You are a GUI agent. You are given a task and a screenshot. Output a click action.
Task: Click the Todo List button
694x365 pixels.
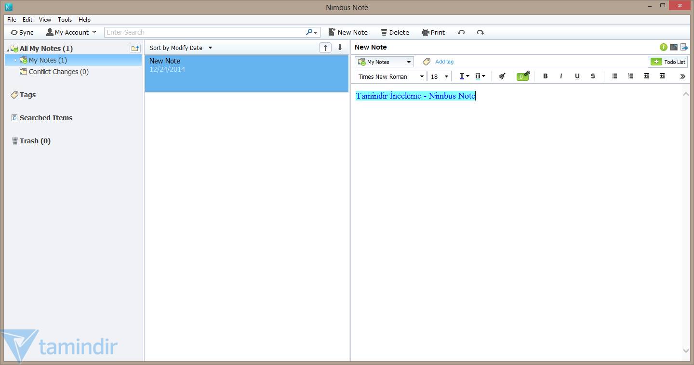pyautogui.click(x=667, y=62)
